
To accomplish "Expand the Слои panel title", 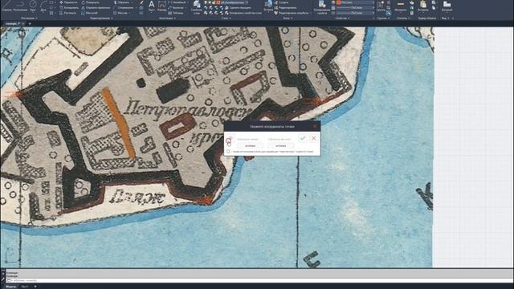I will tap(226, 18).
